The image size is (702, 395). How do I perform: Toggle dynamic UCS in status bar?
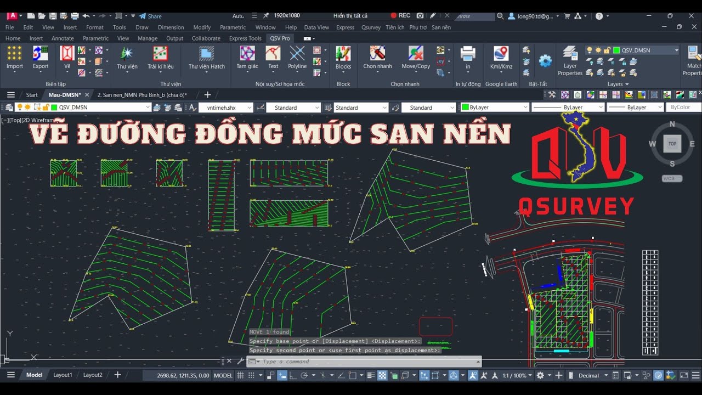(x=424, y=375)
